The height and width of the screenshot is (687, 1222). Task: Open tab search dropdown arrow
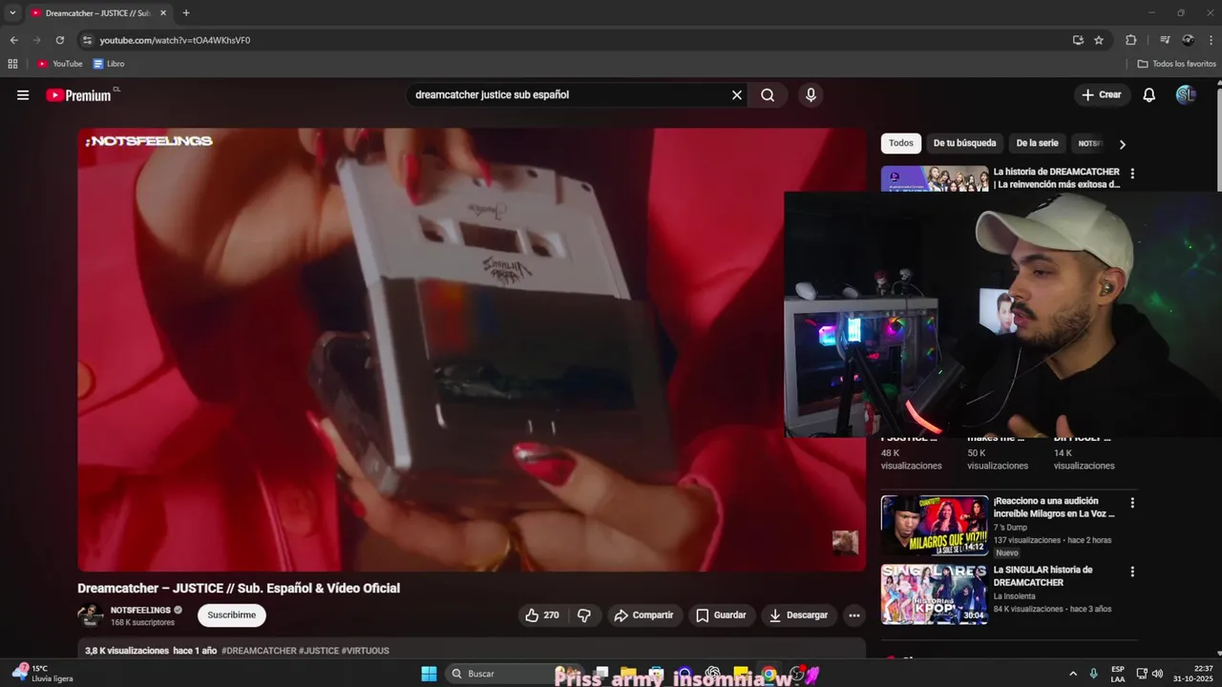(x=12, y=13)
